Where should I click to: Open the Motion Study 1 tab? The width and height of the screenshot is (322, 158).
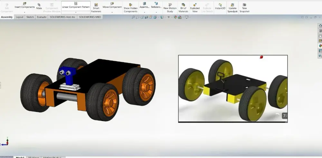tap(52, 157)
